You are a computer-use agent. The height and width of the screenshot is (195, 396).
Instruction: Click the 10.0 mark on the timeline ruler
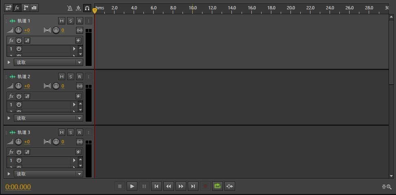(x=193, y=8)
